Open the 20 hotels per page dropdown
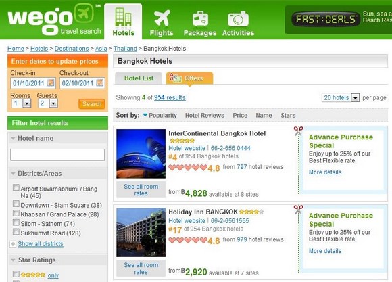The height and width of the screenshot is (282, 392). pyautogui.click(x=356, y=97)
